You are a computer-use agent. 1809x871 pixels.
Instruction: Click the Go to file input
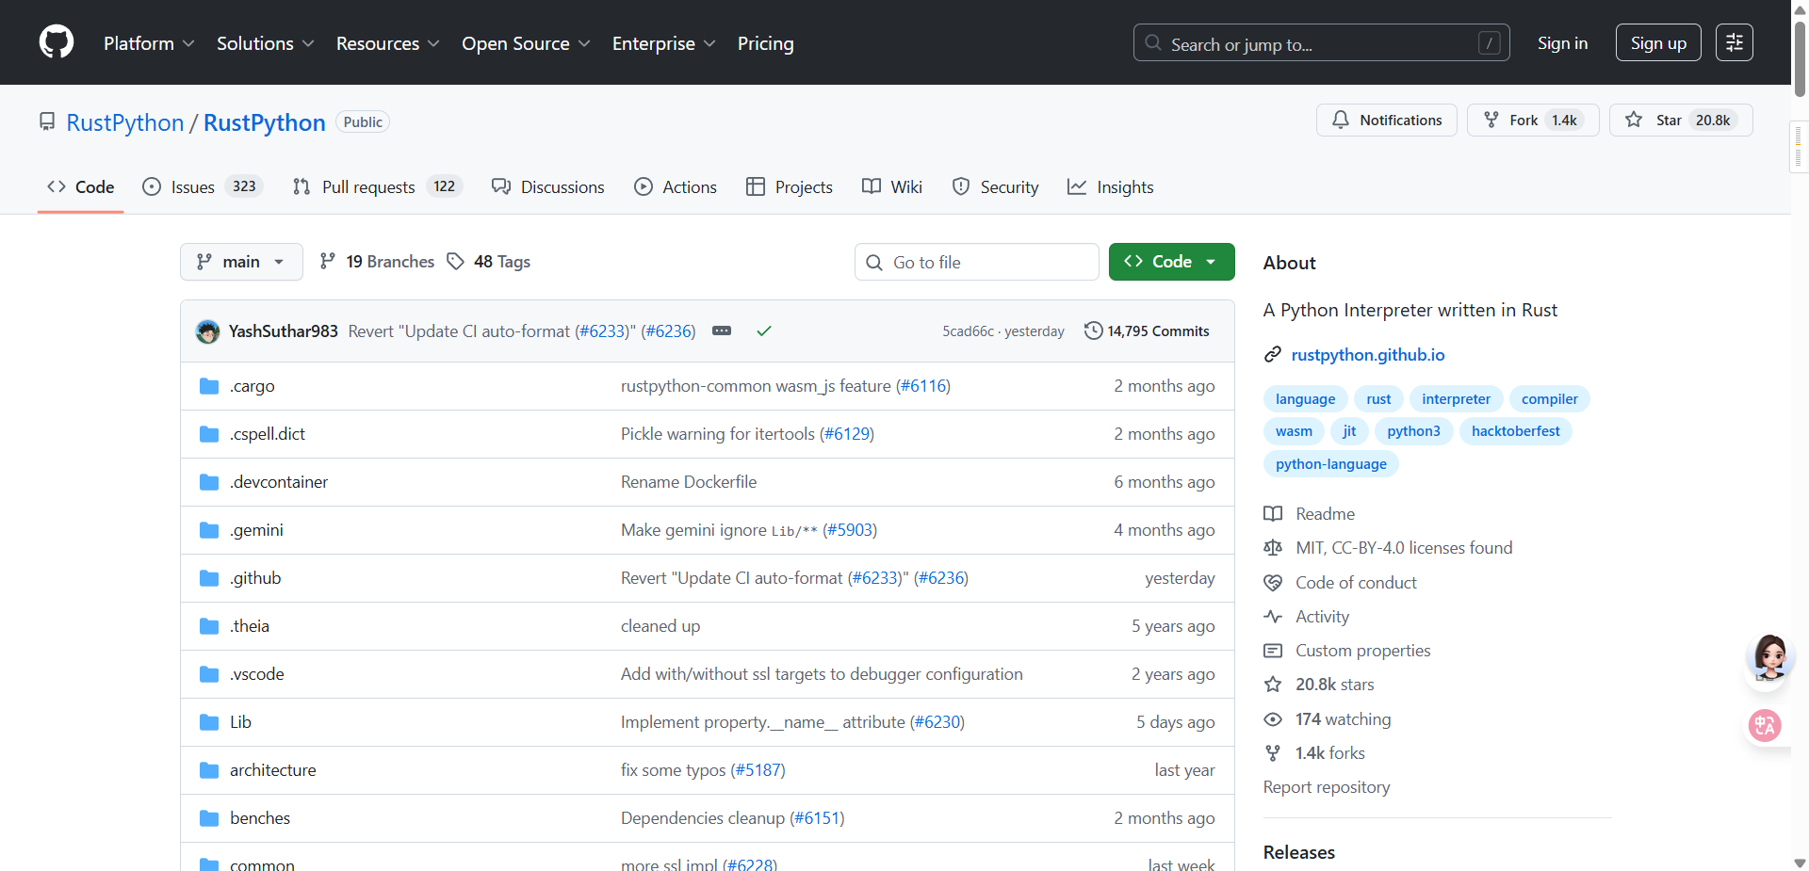coord(976,262)
